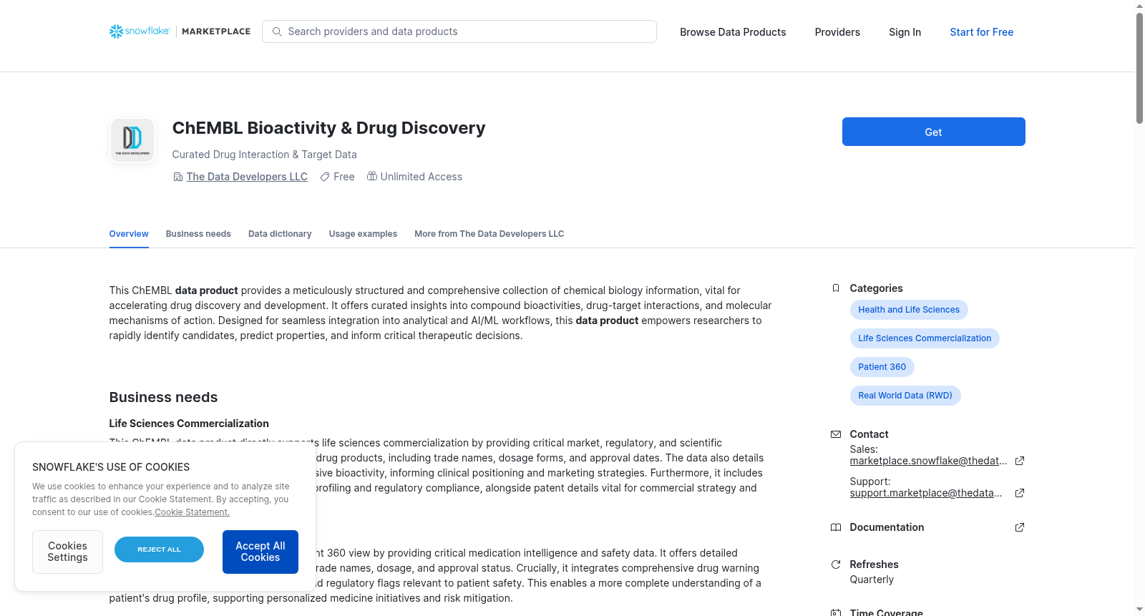The image size is (1145, 616).
Task: Select Life Sciences Commercialization category chip
Action: pos(925,338)
